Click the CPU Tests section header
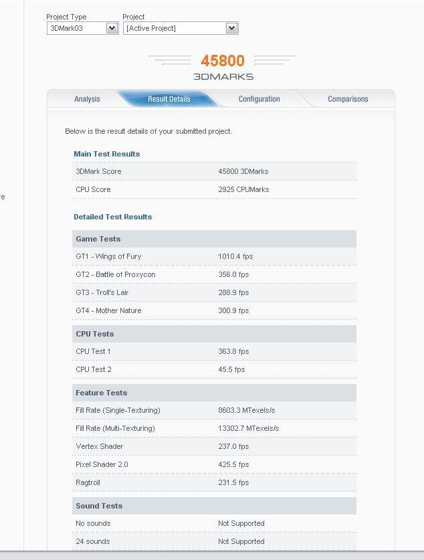 214,334
